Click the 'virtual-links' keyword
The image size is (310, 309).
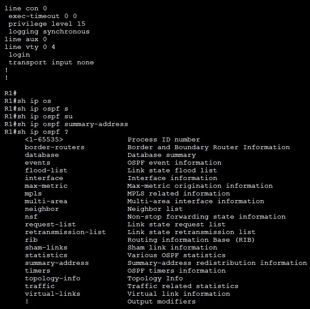click(53, 294)
